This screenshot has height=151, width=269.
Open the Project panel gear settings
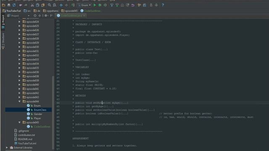[x=46, y=16]
